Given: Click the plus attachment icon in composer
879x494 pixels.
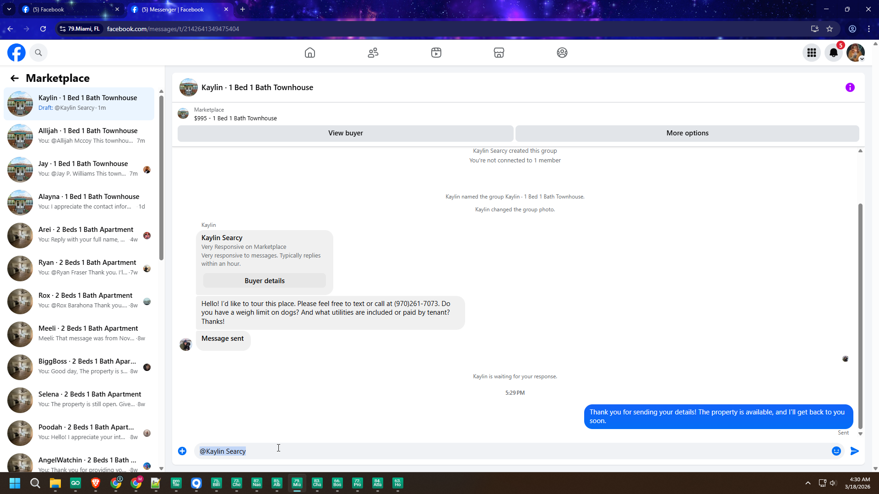Looking at the screenshot, I should (x=182, y=451).
